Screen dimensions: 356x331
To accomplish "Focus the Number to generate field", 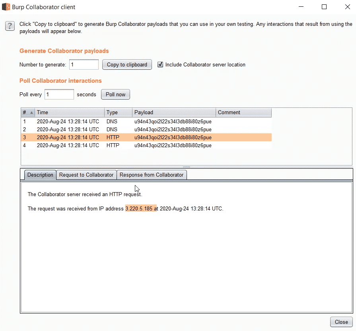I will pyautogui.click(x=84, y=65).
